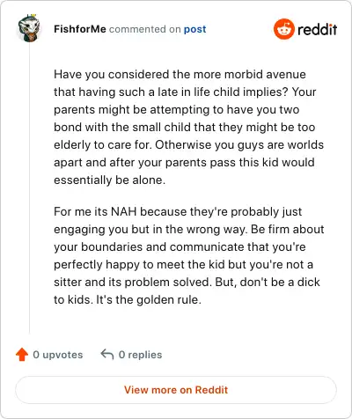Click the paragraph starting 'Have you considered'
Viewport: 352px width, 419px height.
point(188,127)
